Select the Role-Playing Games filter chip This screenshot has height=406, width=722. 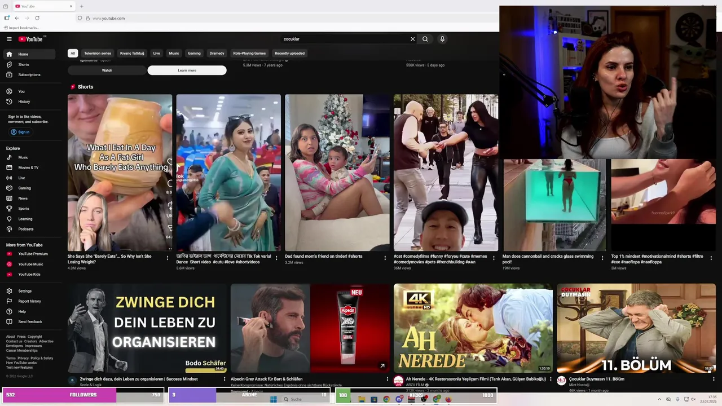[x=249, y=53]
